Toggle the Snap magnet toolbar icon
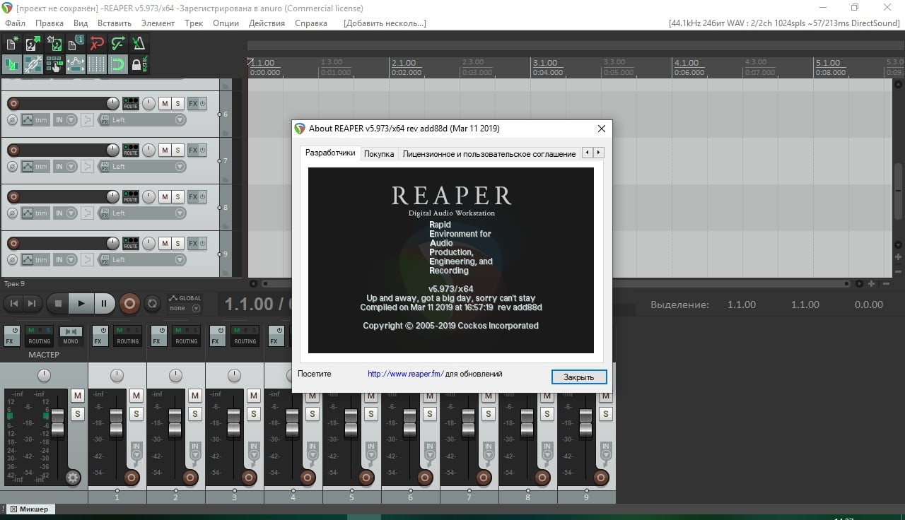 coord(117,64)
